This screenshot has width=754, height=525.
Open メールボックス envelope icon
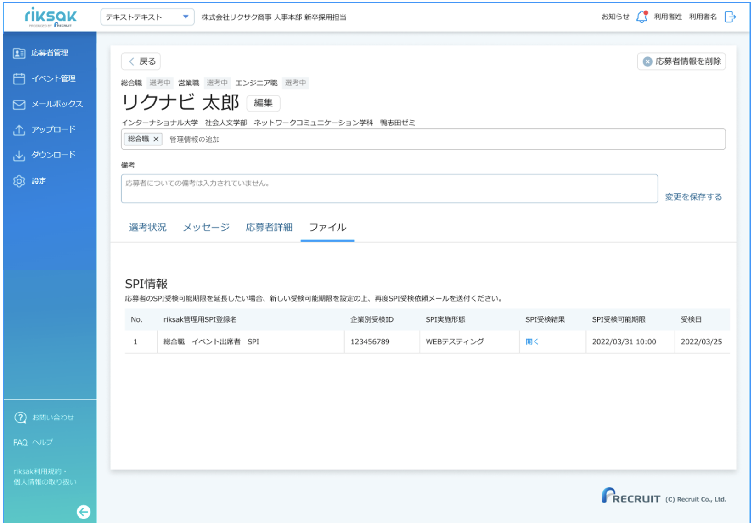[19, 105]
